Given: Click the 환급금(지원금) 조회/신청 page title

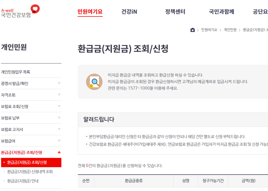Looking at the screenshot, I should pyautogui.click(x=123, y=49).
